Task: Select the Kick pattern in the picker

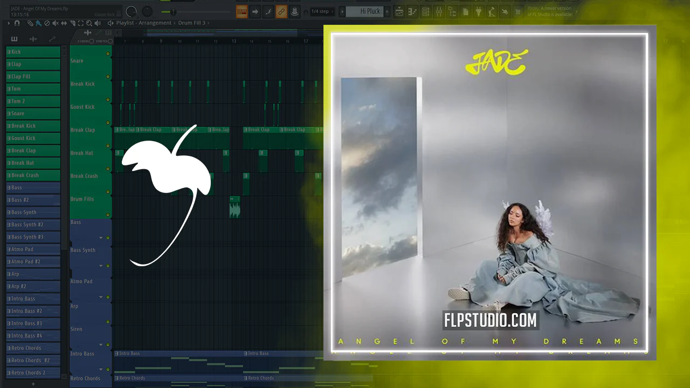Action: click(33, 52)
